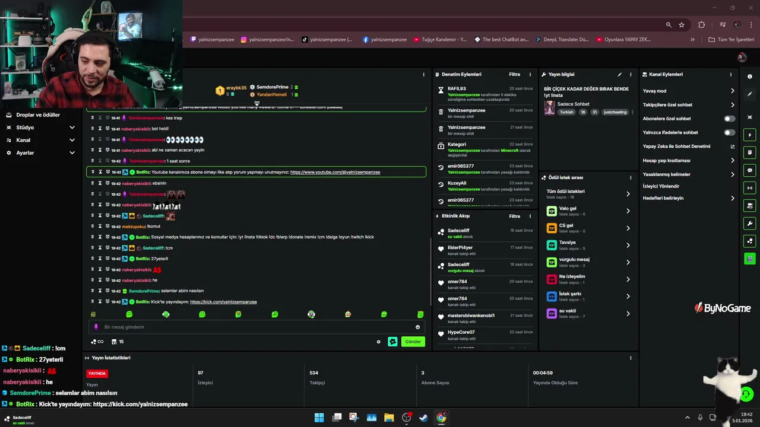The height and width of the screenshot is (427, 760).
Task: Click the broadcast signal icon in right sidebar
Action: 750,188
